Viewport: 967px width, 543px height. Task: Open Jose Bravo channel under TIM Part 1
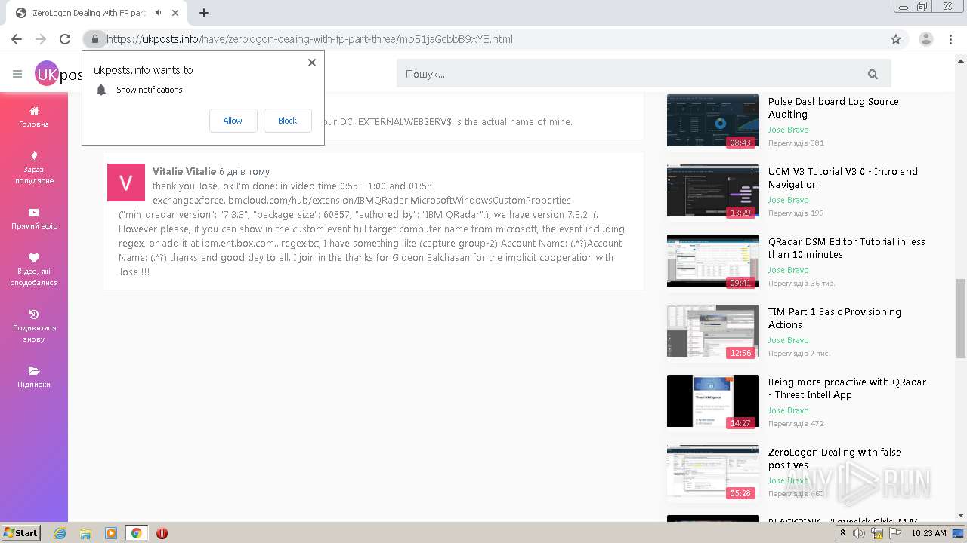788,340
